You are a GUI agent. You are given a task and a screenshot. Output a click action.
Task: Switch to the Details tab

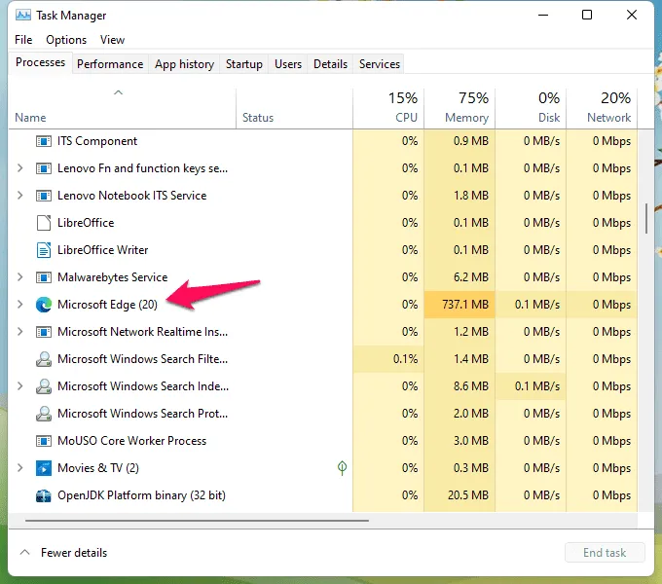(330, 63)
